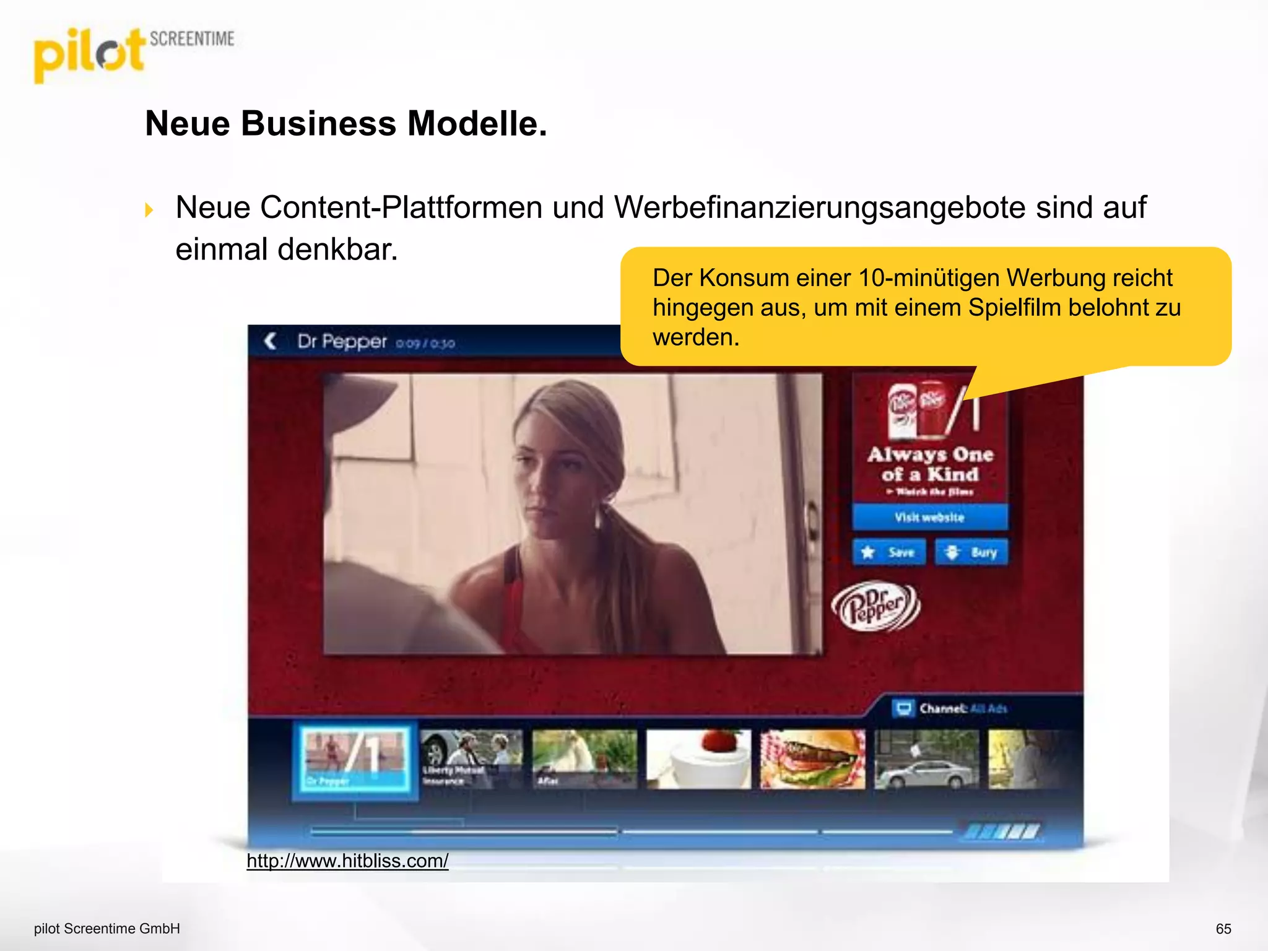Click the Bury button
This screenshot has width=1268, height=951.
(971, 552)
